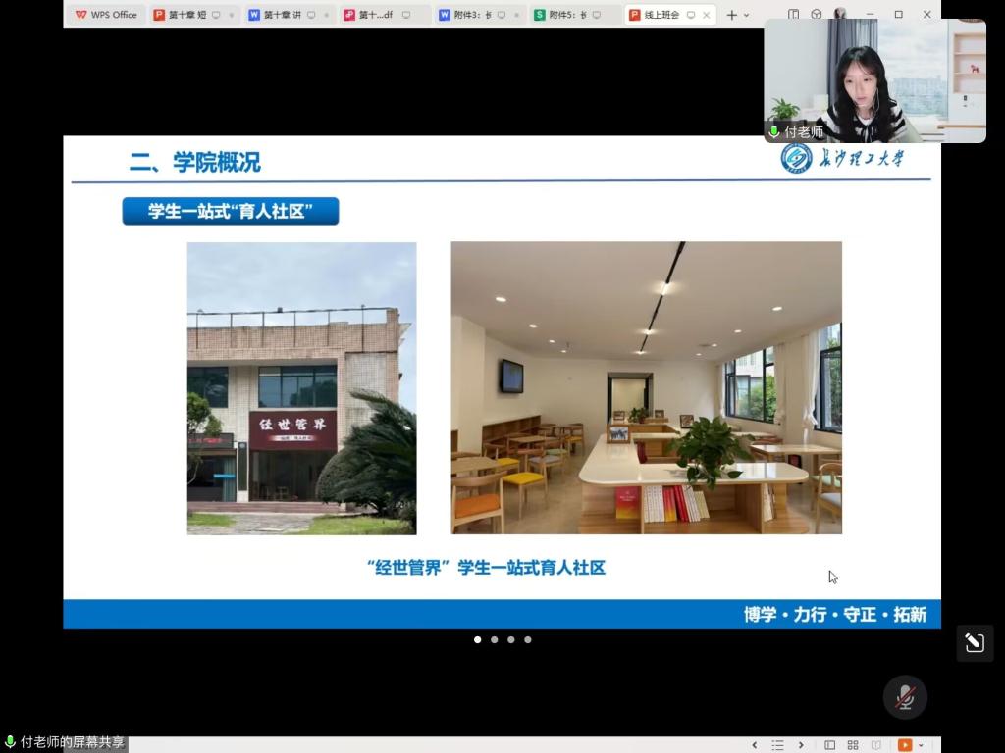Open the slide list outline icon
This screenshot has width=1005, height=753.
coord(777,745)
